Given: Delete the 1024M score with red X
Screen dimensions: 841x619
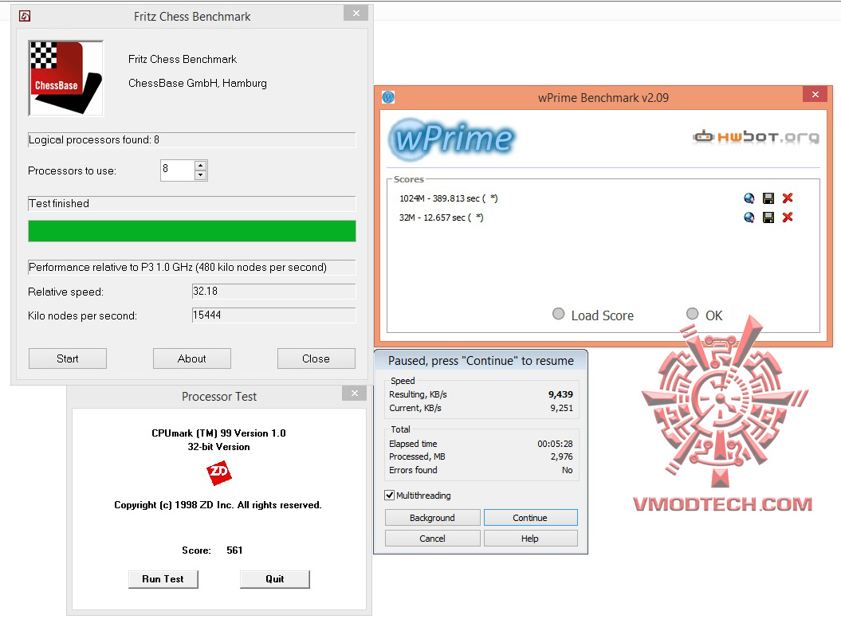Looking at the screenshot, I should (x=788, y=198).
